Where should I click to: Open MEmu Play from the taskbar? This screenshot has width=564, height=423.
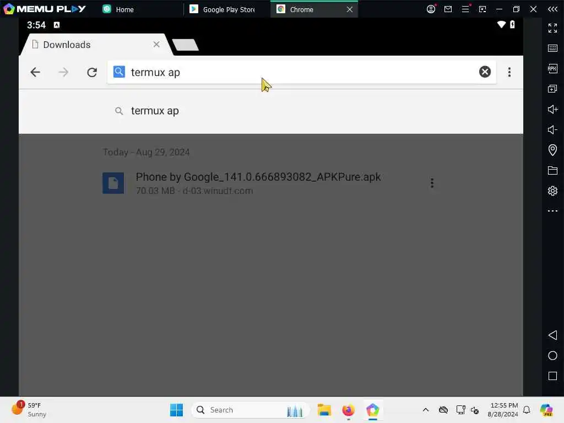[x=373, y=410]
